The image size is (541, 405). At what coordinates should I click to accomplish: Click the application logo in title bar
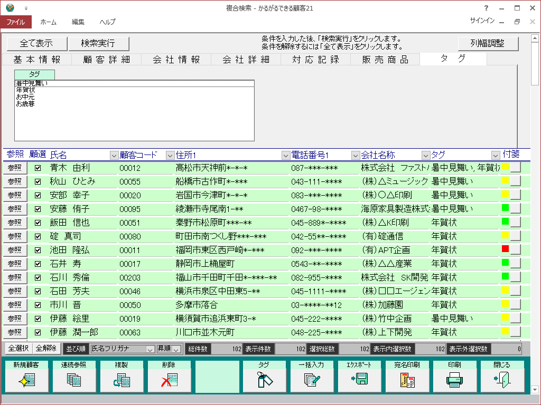[x=10, y=7]
